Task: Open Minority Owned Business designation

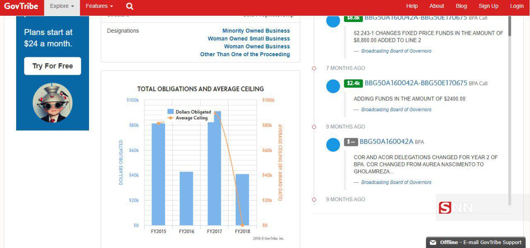Action: tap(256, 31)
